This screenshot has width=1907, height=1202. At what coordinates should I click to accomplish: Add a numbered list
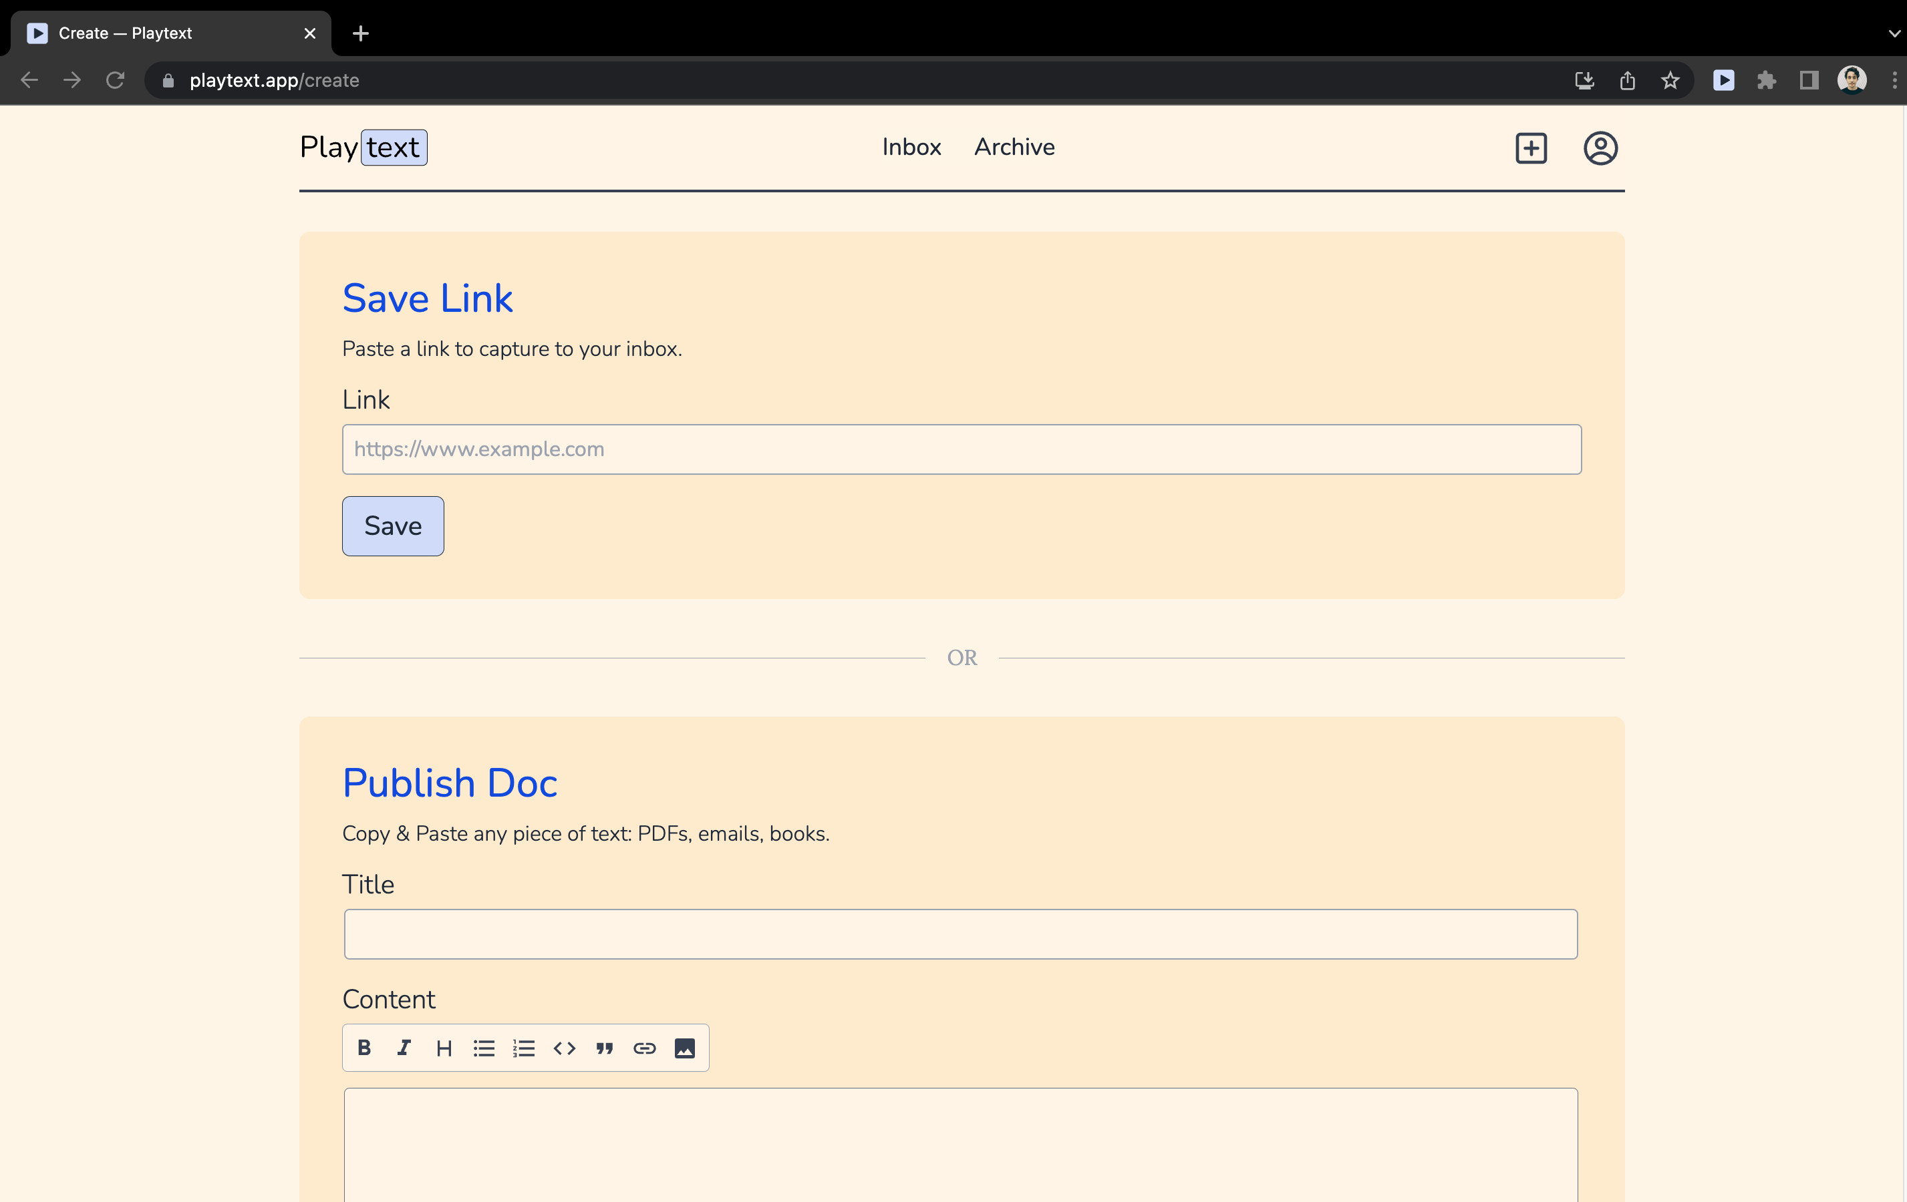coord(525,1048)
